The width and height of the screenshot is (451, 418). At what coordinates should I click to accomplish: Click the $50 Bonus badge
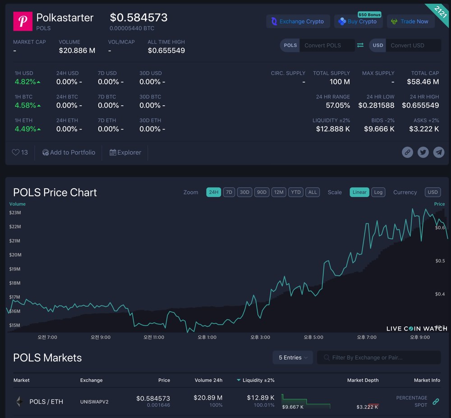coord(369,14)
